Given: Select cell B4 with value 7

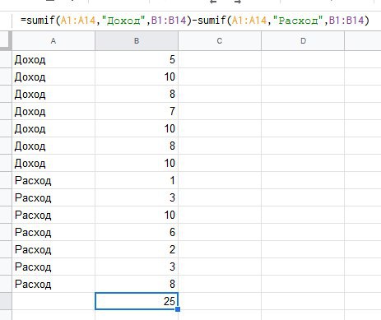Looking at the screenshot, I should pyautogui.click(x=137, y=111).
